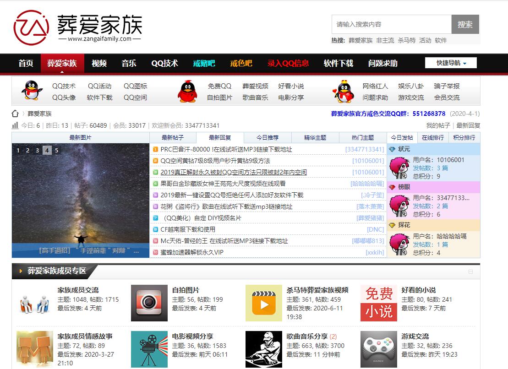This screenshot has width=508, height=369.
Task: Click the QQ group announcement 551268378
Action: click(x=388, y=114)
